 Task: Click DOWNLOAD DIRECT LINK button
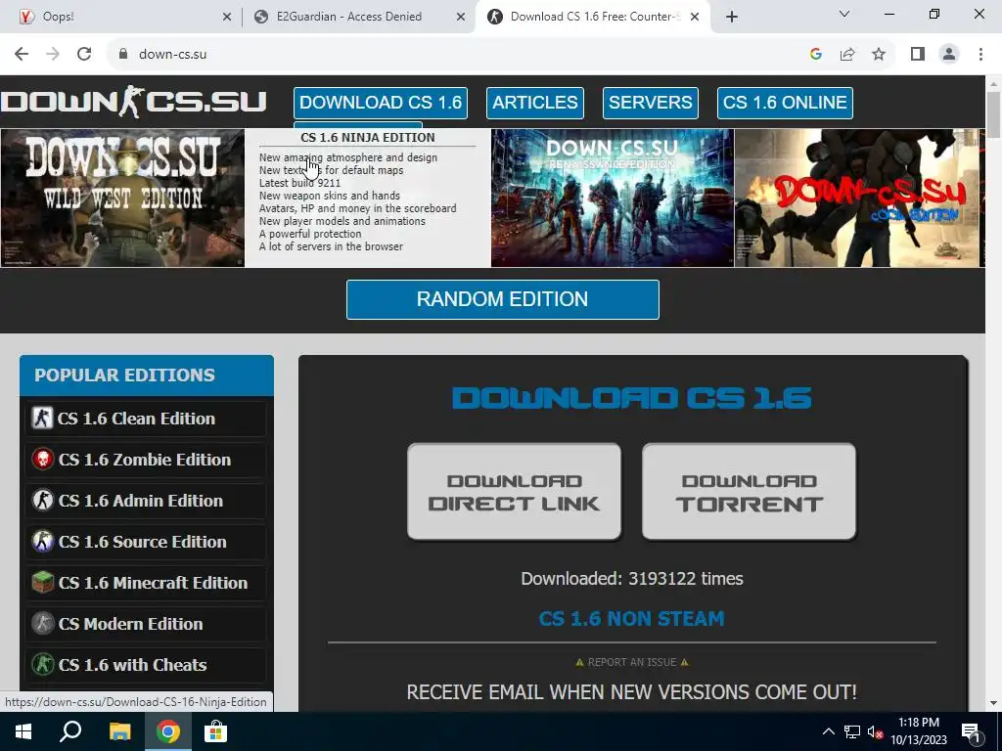pyautogui.click(x=514, y=492)
